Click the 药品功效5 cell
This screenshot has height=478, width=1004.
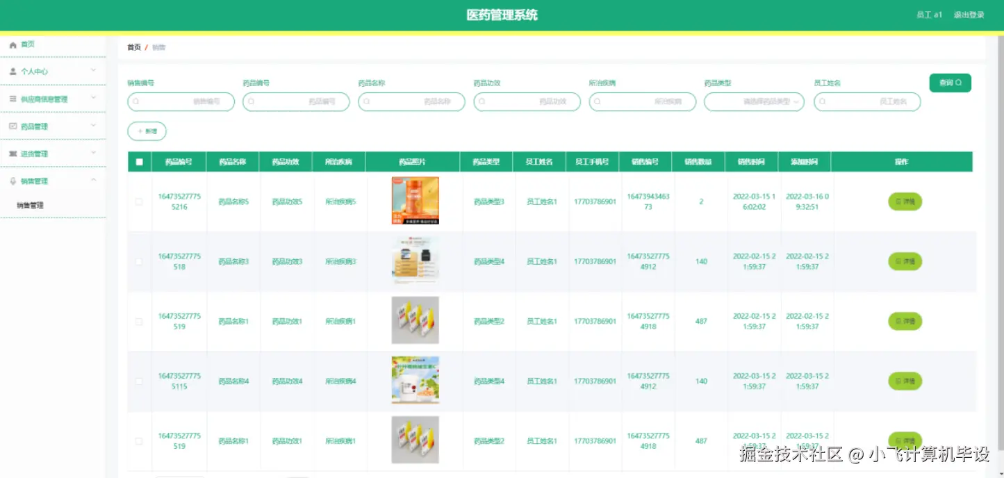(287, 202)
